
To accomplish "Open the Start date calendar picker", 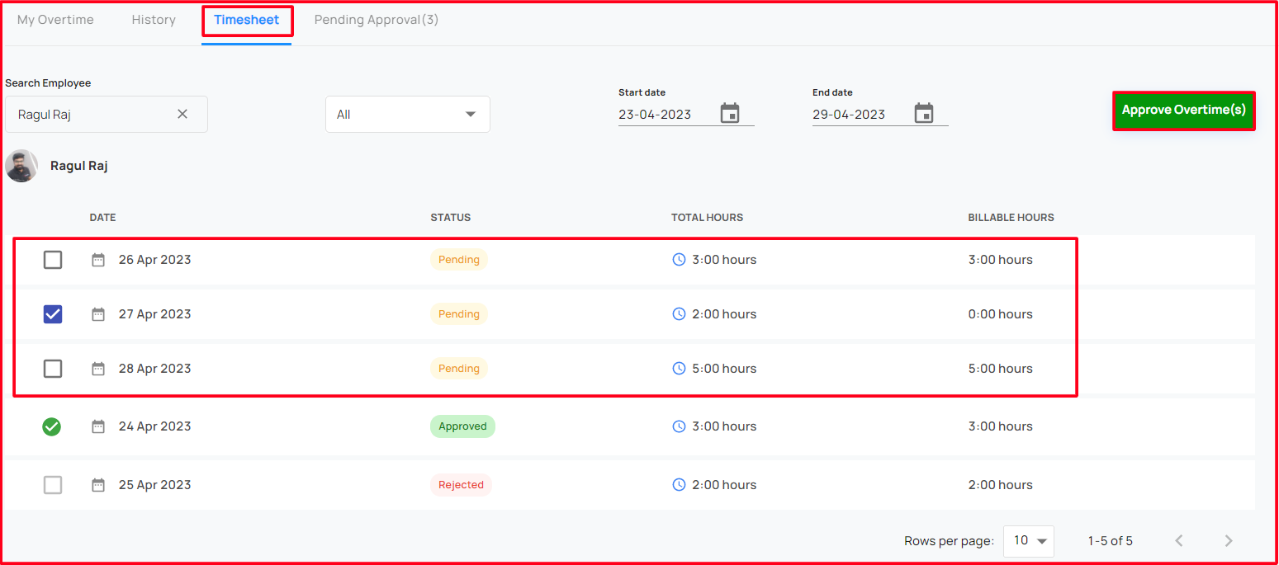I will click(730, 113).
